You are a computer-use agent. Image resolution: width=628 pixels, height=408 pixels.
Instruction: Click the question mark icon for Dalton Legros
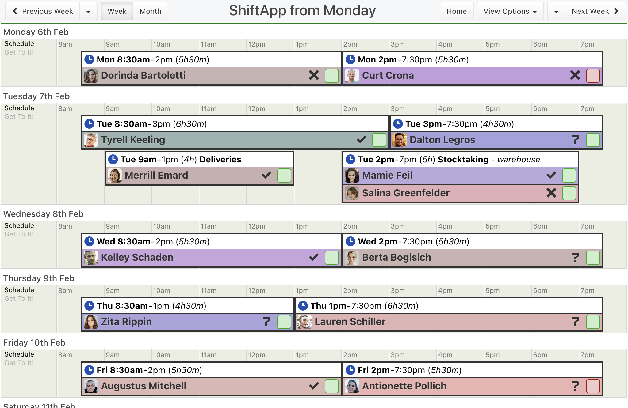[575, 140]
